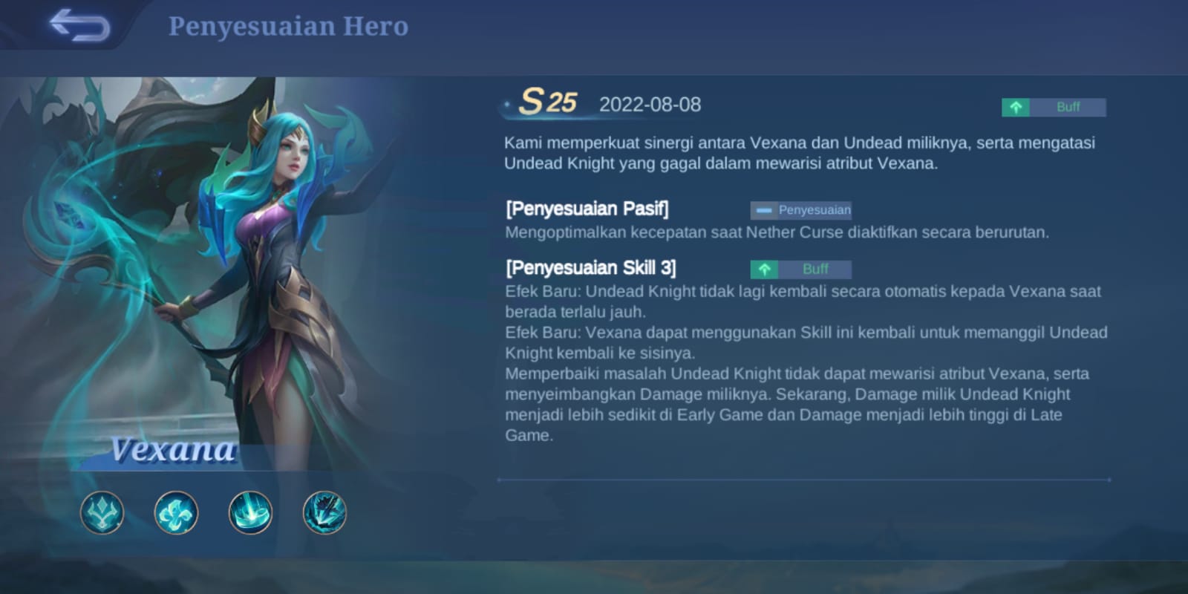Click the 2022-08-08 patch date
The height and width of the screenshot is (594, 1188).
point(650,105)
